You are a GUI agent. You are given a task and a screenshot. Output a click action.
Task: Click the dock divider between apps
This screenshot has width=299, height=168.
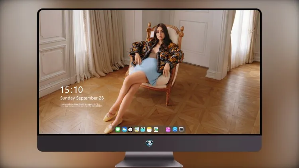(x=162, y=129)
